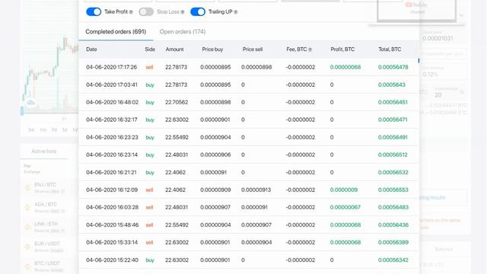Toggle the Take Profit switch

click(x=94, y=12)
